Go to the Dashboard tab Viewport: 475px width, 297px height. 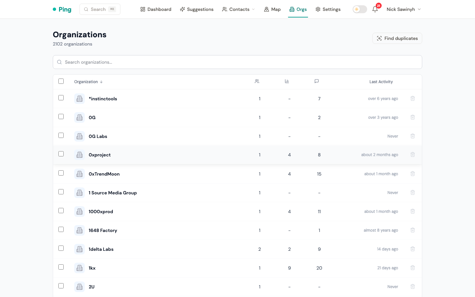[156, 9]
